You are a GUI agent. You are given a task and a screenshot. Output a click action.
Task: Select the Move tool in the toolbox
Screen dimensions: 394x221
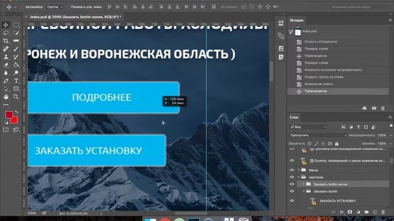6,25
